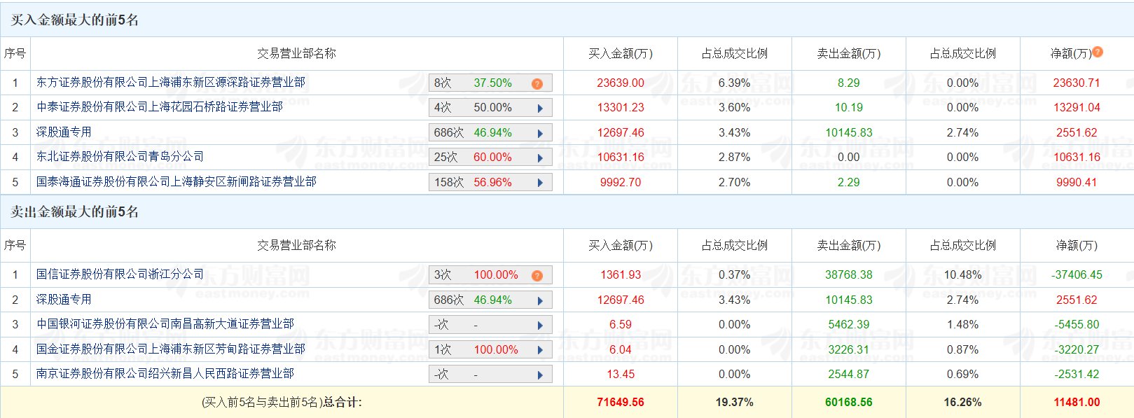
Task: Open 国金证券上海浦东新区芳甸路营业部 link
Action: pos(171,349)
